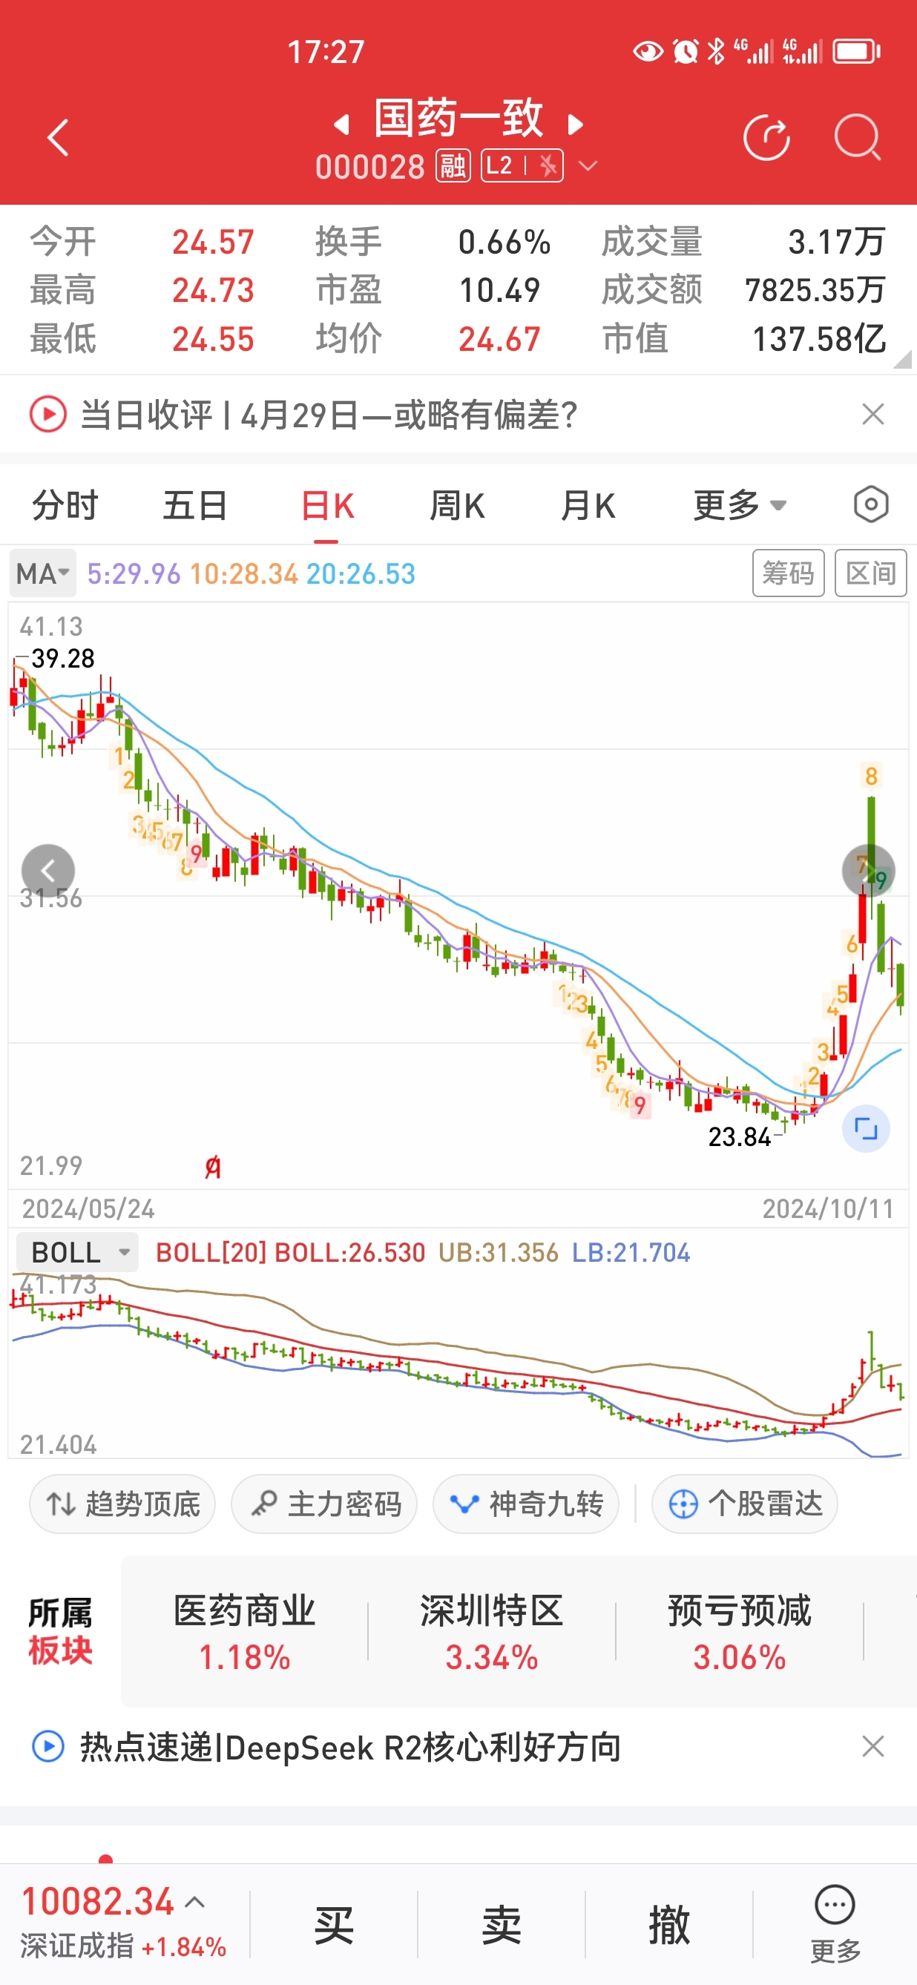This screenshot has width=917, height=1985.
Task: Pan chart right with the round arrow
Action: tap(869, 871)
